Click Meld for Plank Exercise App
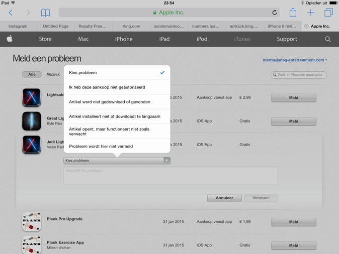Image resolution: width=339 pixels, height=254 pixels. pos(294,245)
